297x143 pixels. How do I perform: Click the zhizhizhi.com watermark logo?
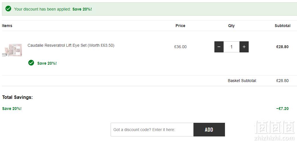(x=274, y=130)
